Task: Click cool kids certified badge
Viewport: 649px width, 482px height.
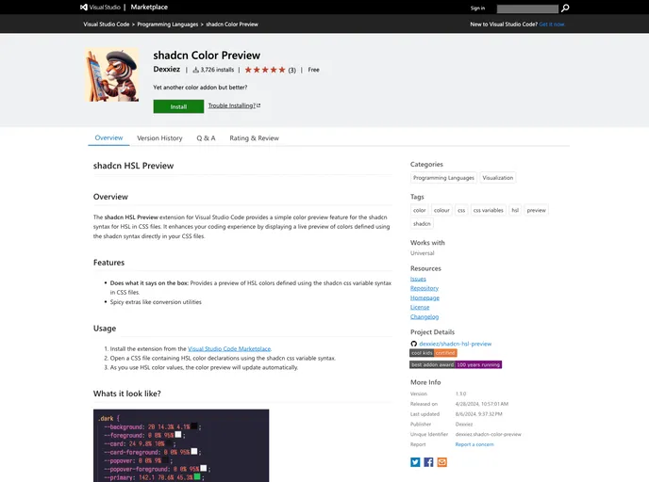Action: click(433, 353)
